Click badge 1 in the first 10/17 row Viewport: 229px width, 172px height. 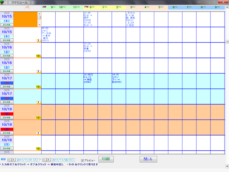[x=38, y=87]
